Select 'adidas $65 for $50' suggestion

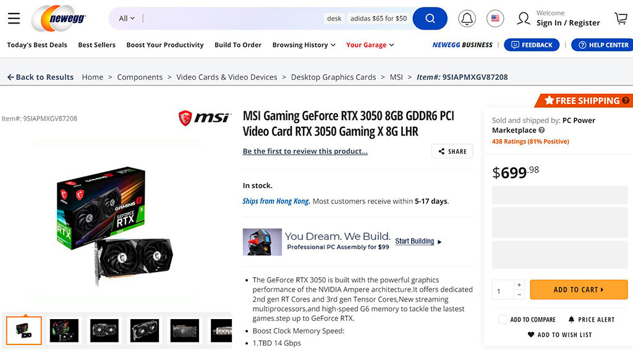pos(379,18)
